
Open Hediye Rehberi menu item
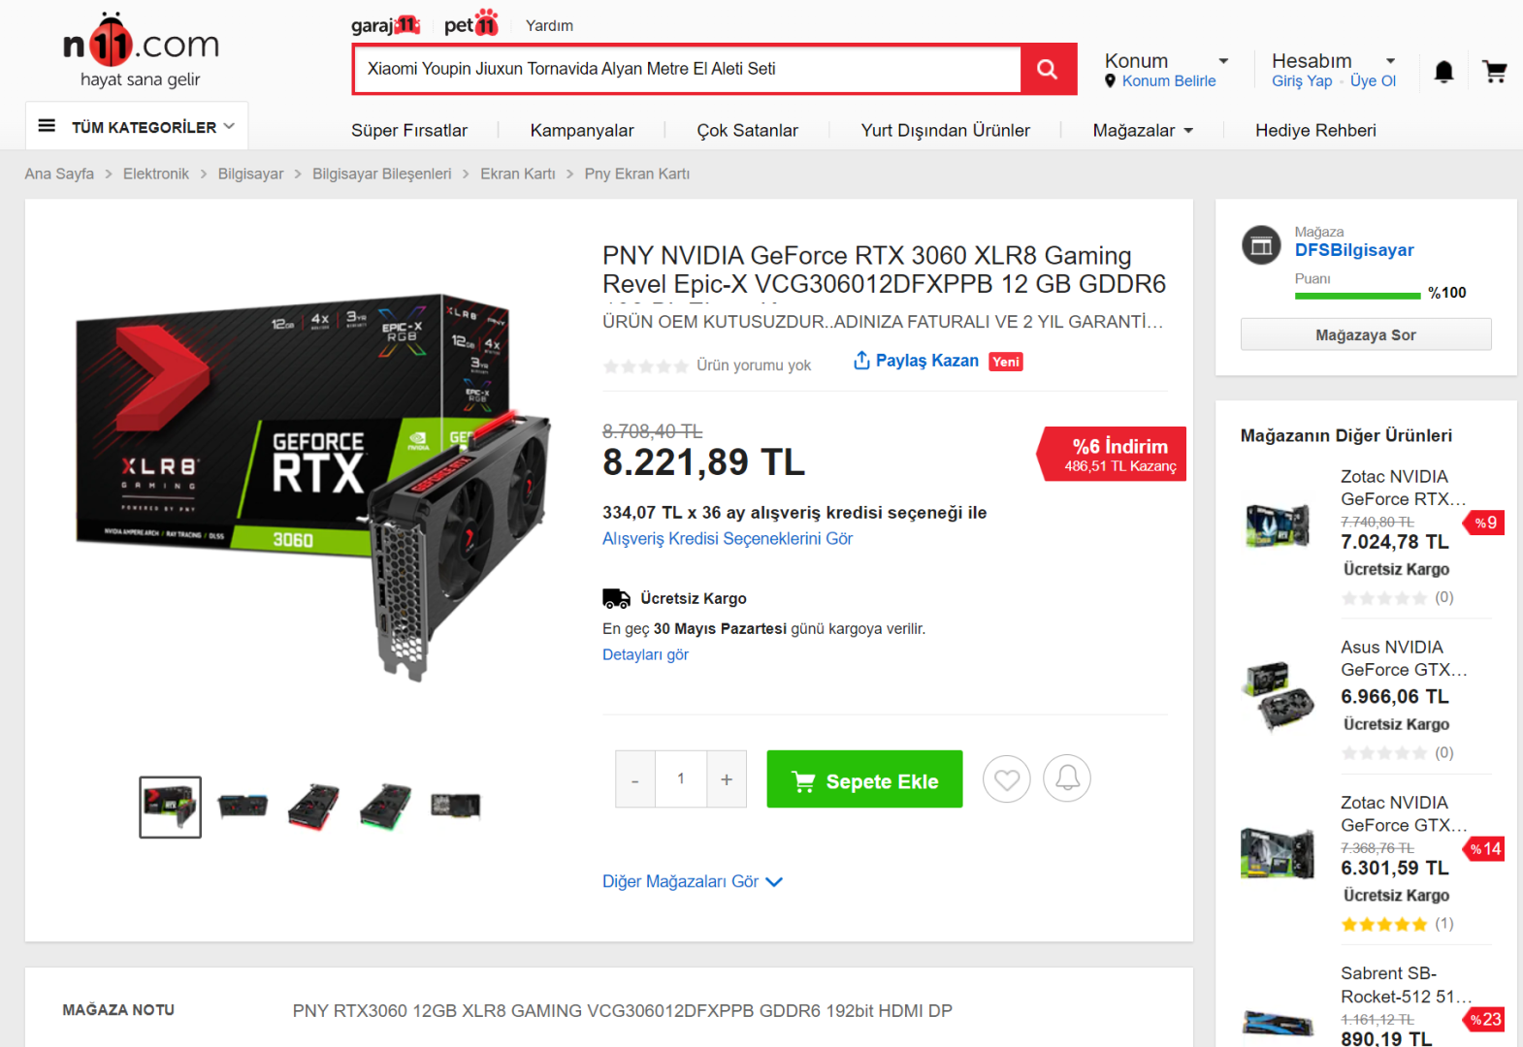1315,130
